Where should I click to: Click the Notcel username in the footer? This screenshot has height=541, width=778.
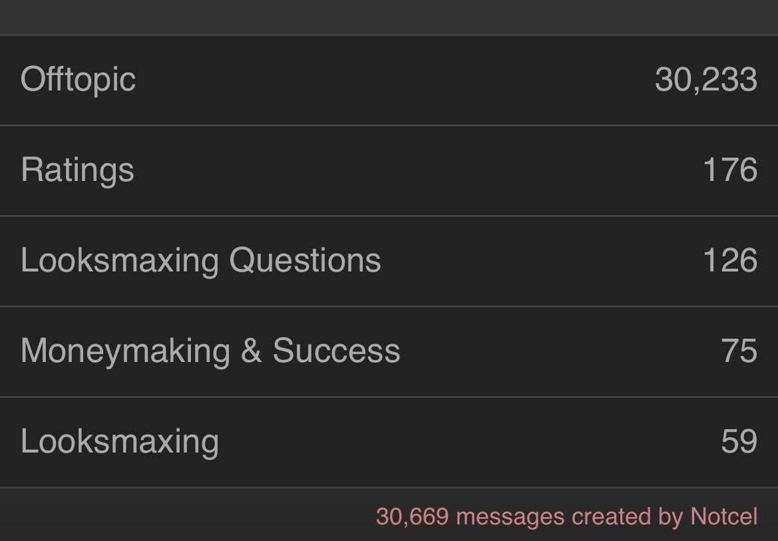723,516
